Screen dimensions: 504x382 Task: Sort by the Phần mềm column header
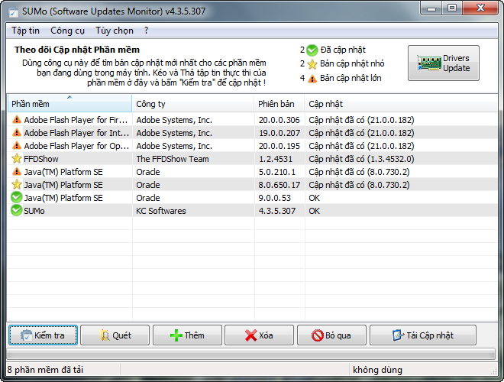(69, 104)
